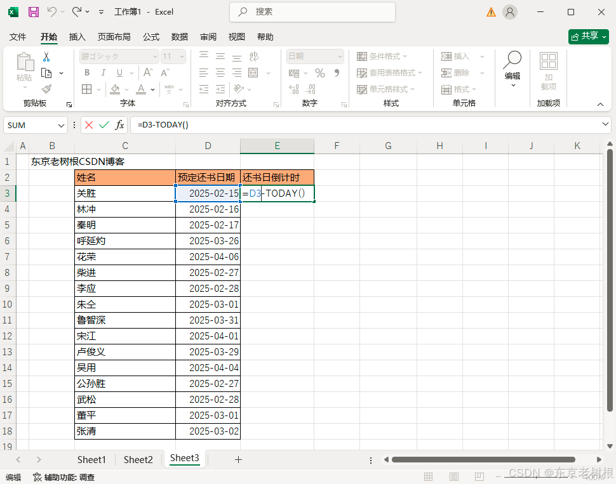Open the number format dropdown showing 日期
616x484 pixels.
pos(315,56)
